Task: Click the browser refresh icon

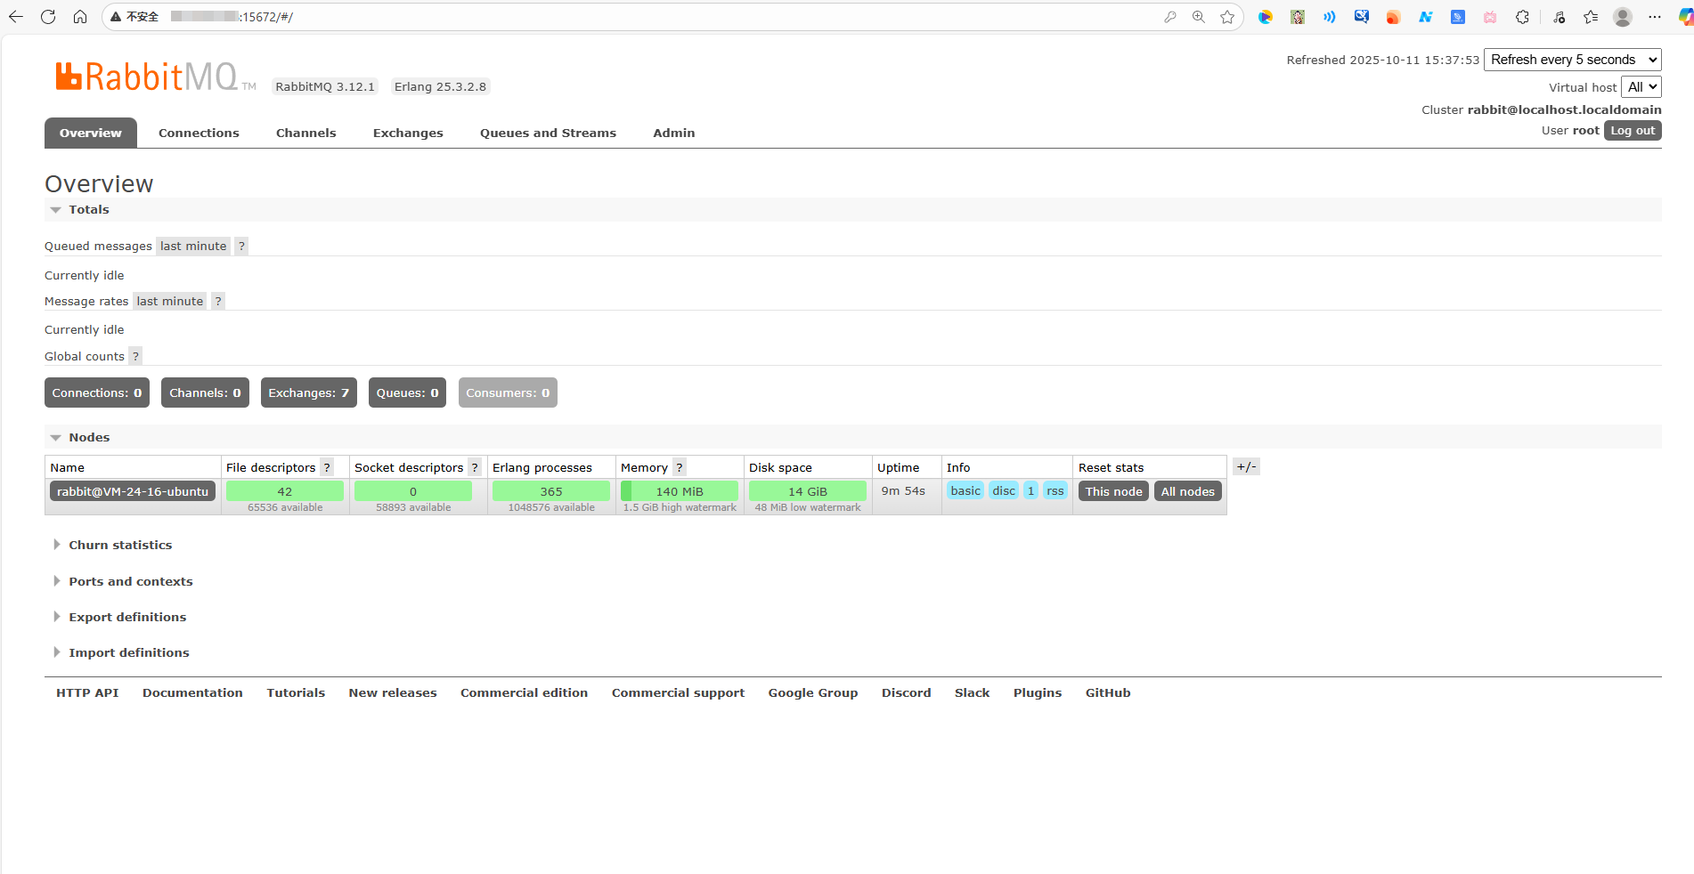Action: [48, 17]
